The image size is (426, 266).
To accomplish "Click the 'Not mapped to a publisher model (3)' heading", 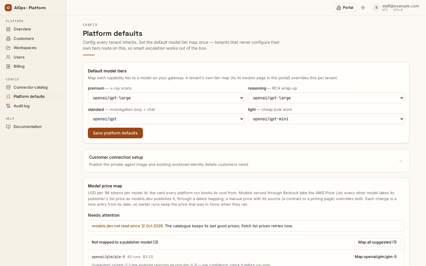I will pyautogui.click(x=125, y=242).
